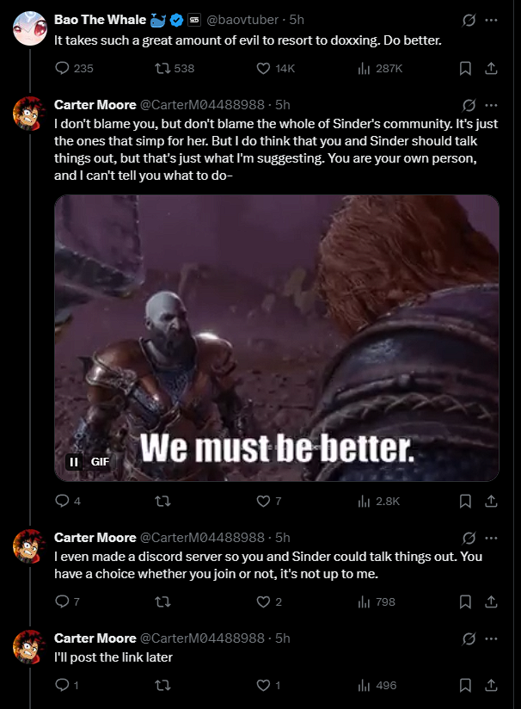Bookmark Carter's discord server tweet
Screen dimensions: 521x709
tap(465, 601)
